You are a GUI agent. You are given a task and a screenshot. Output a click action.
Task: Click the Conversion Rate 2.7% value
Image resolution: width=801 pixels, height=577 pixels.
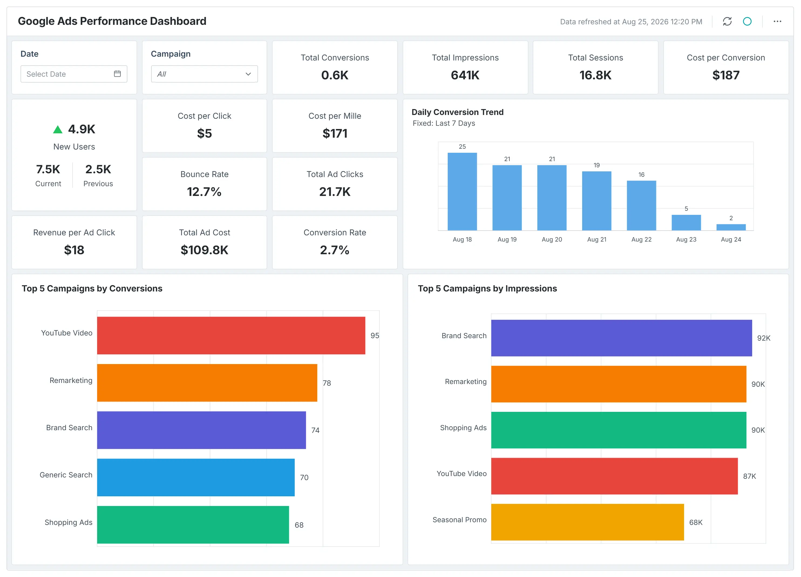pyautogui.click(x=334, y=250)
